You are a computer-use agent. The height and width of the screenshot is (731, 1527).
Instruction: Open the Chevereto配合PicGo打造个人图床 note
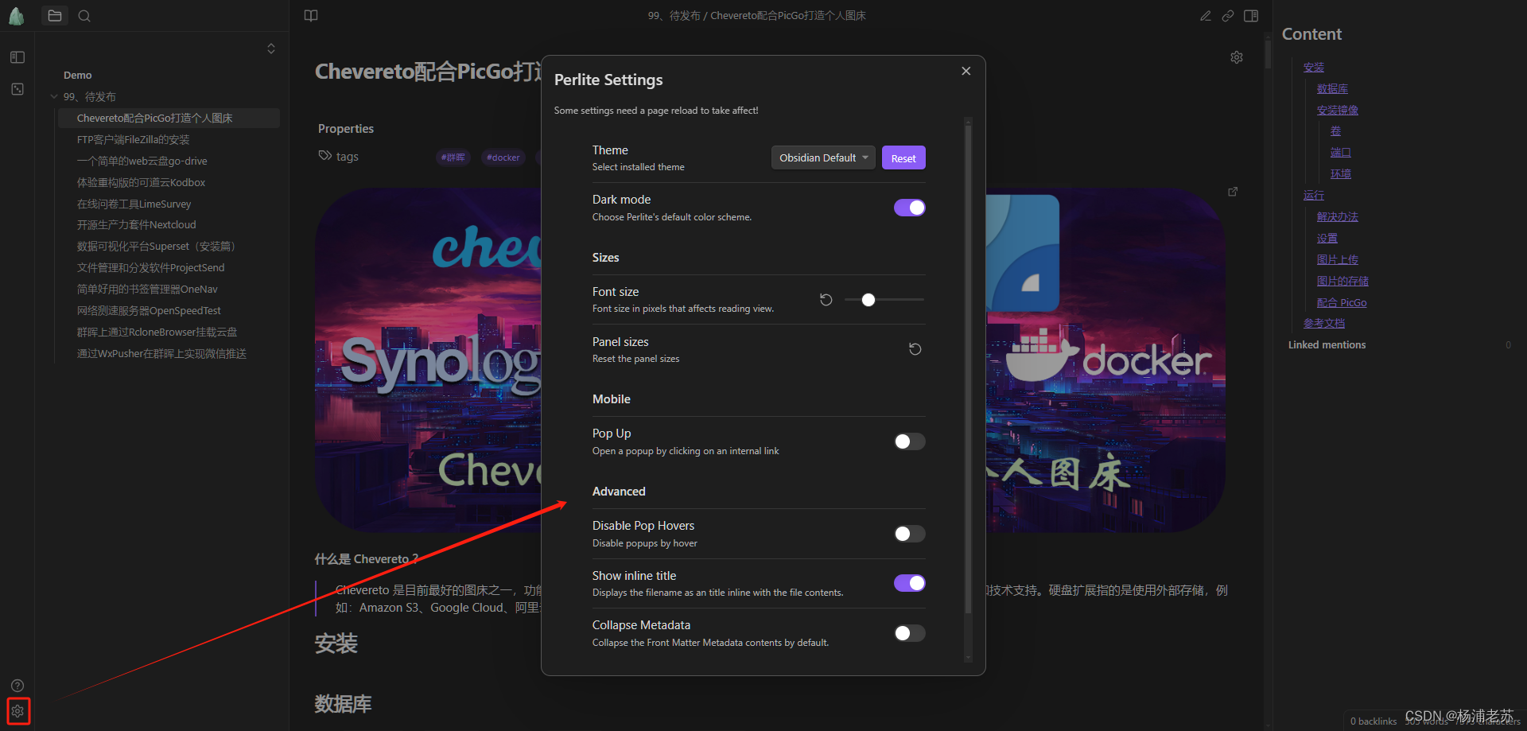point(169,118)
